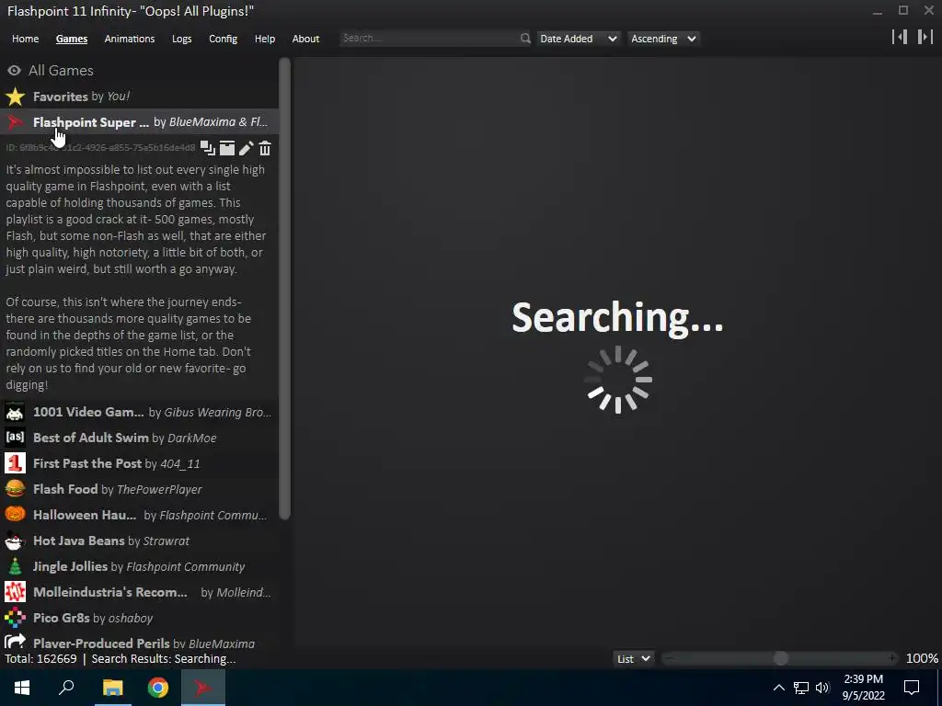This screenshot has height=706, width=942.
Task: Switch to the Animations tab
Action: (x=129, y=39)
